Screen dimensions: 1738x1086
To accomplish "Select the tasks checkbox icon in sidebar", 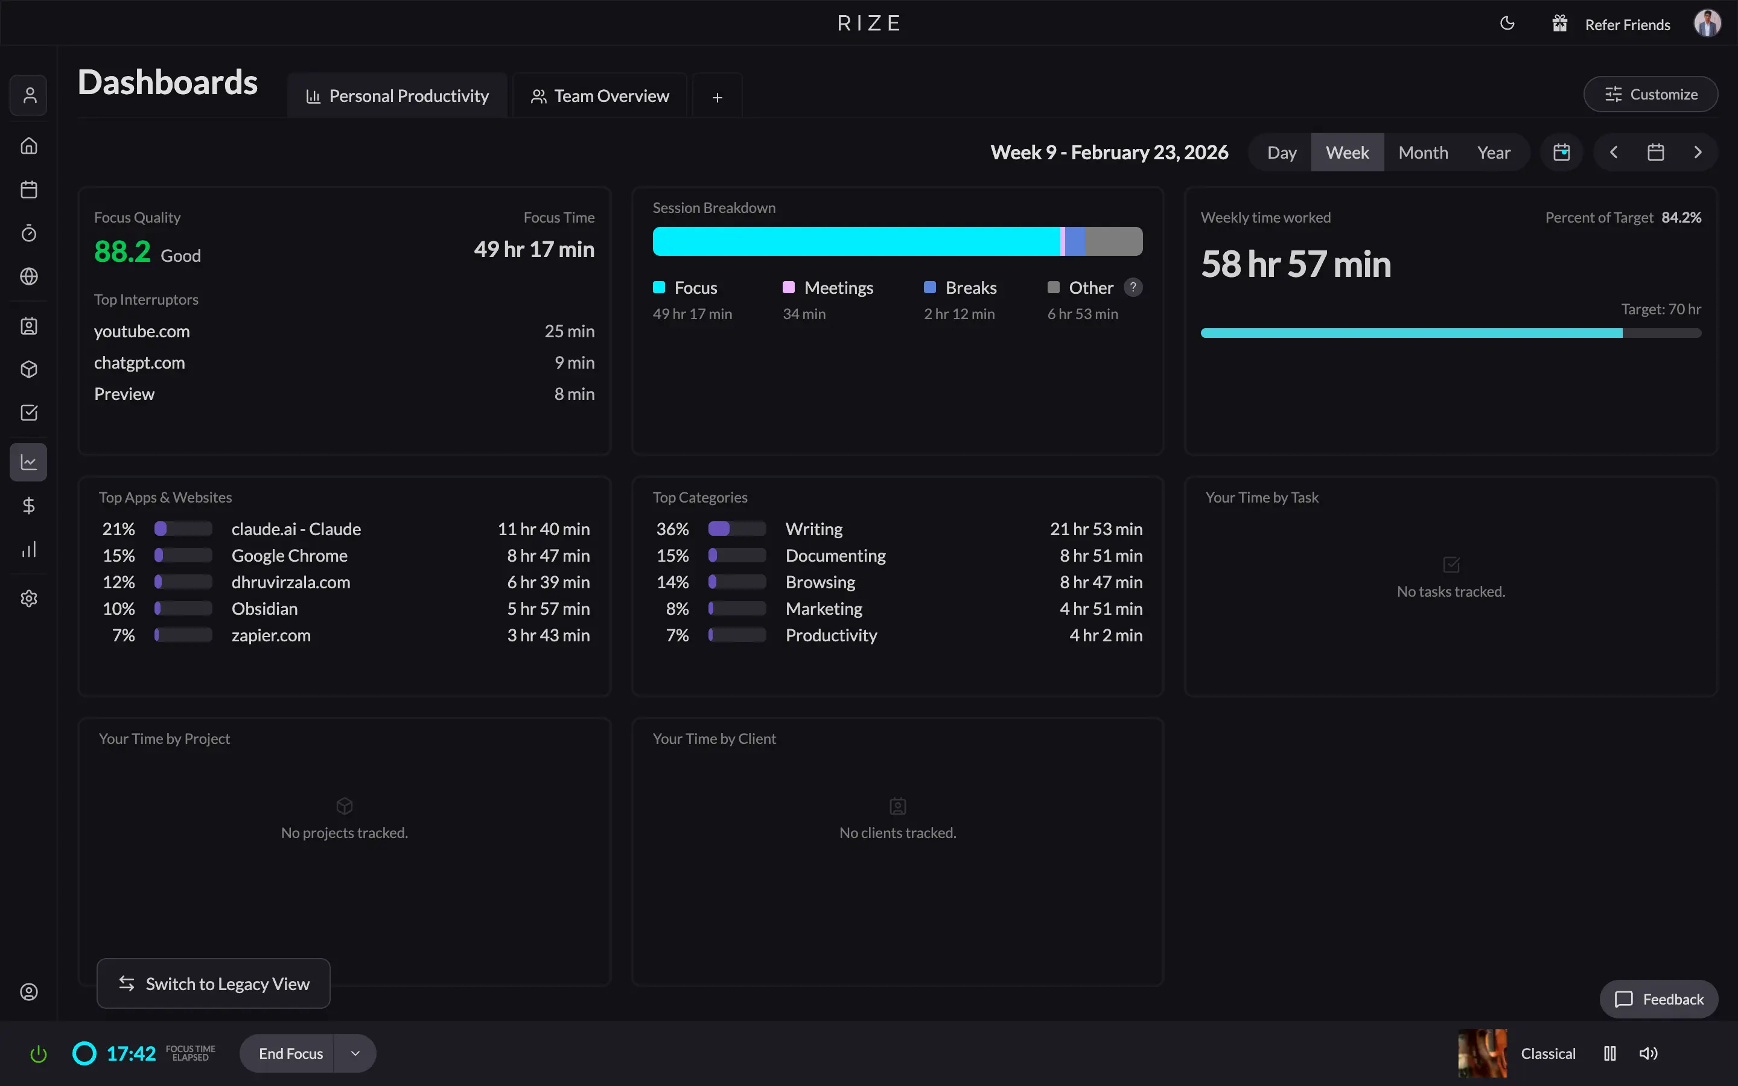I will (x=29, y=412).
